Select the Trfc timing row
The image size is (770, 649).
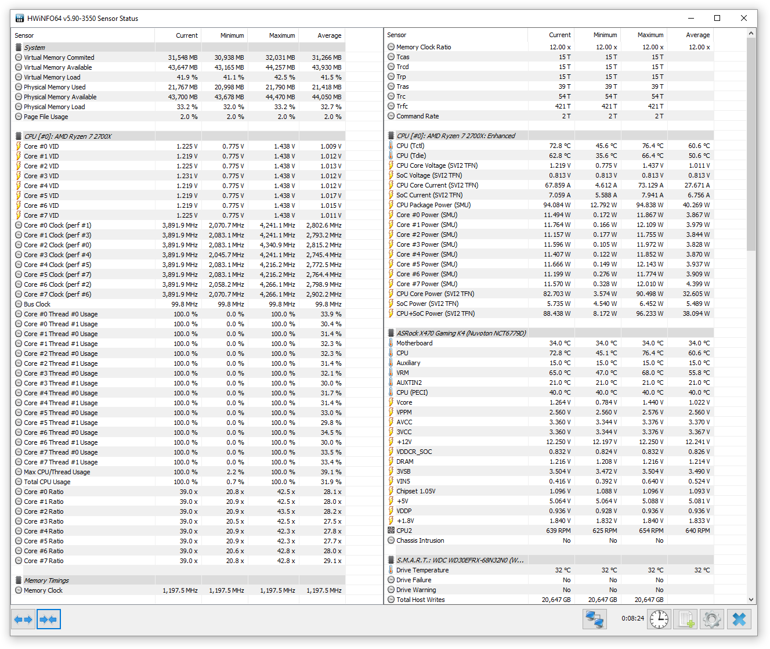pyautogui.click(x=550, y=106)
